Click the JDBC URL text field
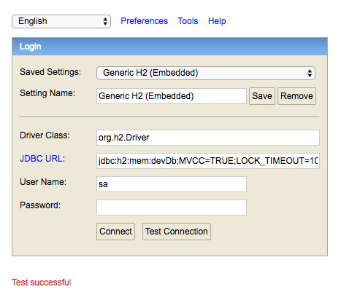Viewport: 341px width, 300px height. 208,161
